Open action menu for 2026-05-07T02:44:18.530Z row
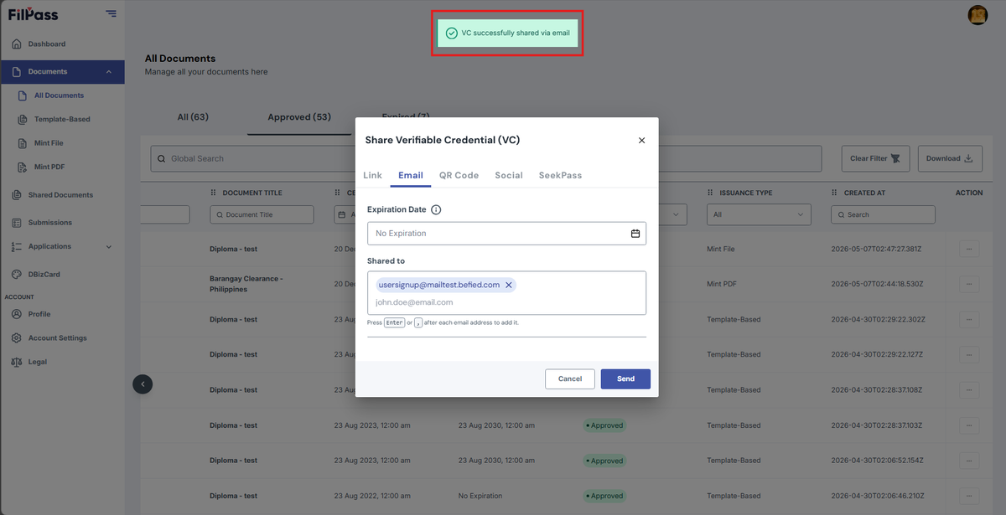Viewport: 1006px width, 515px height. click(x=969, y=284)
